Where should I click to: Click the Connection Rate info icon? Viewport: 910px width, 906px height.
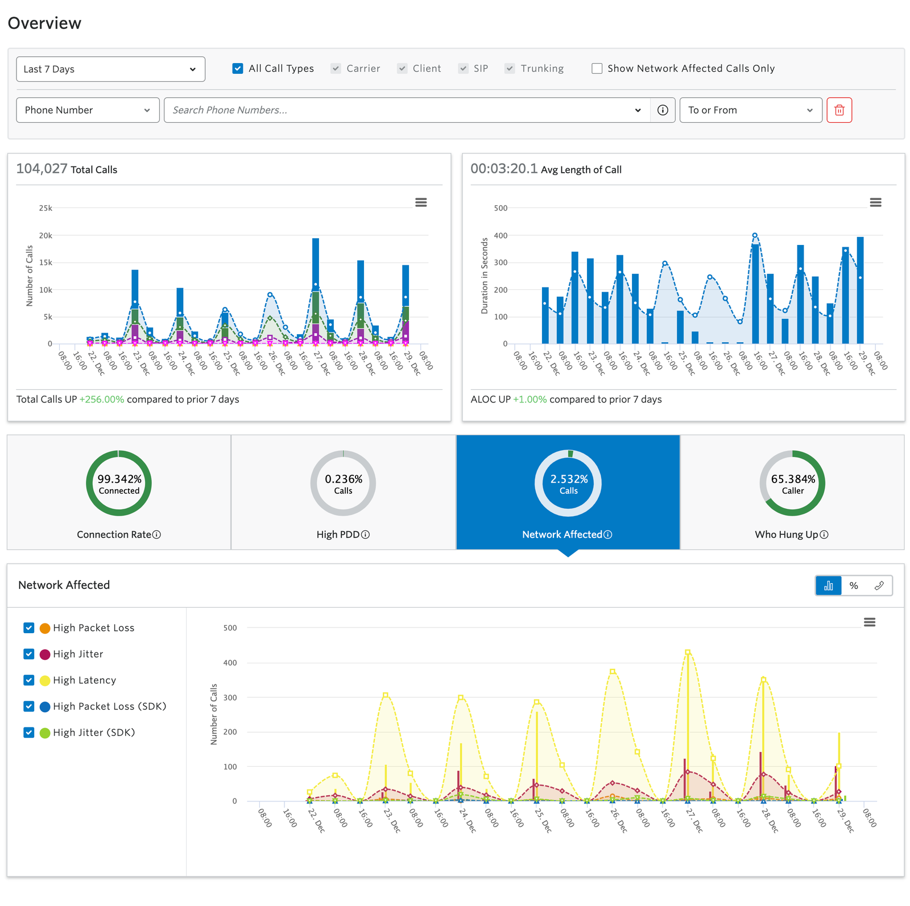click(x=158, y=534)
